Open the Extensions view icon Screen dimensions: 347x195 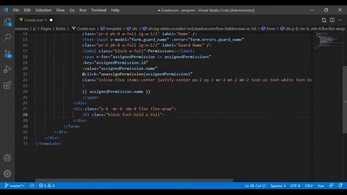click(x=7, y=85)
